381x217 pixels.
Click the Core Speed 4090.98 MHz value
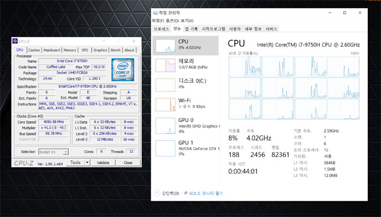pos(54,122)
